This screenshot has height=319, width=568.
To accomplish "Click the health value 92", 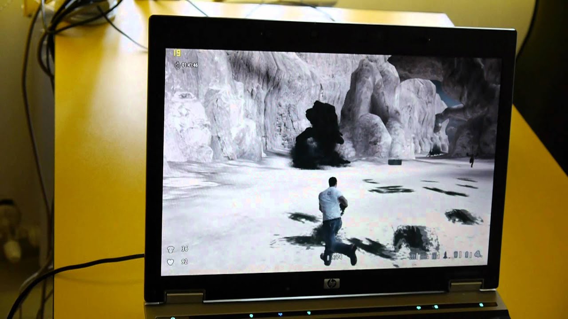I will [x=184, y=262].
